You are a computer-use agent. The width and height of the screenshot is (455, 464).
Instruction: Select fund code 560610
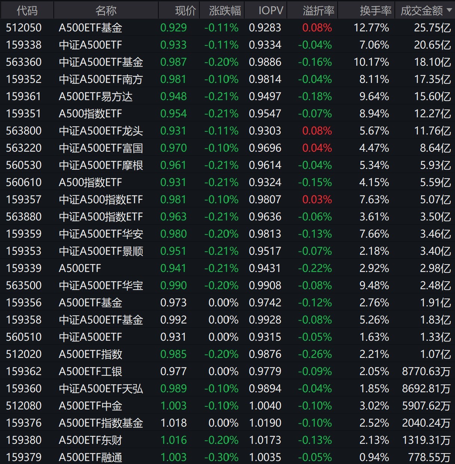tap(24, 182)
